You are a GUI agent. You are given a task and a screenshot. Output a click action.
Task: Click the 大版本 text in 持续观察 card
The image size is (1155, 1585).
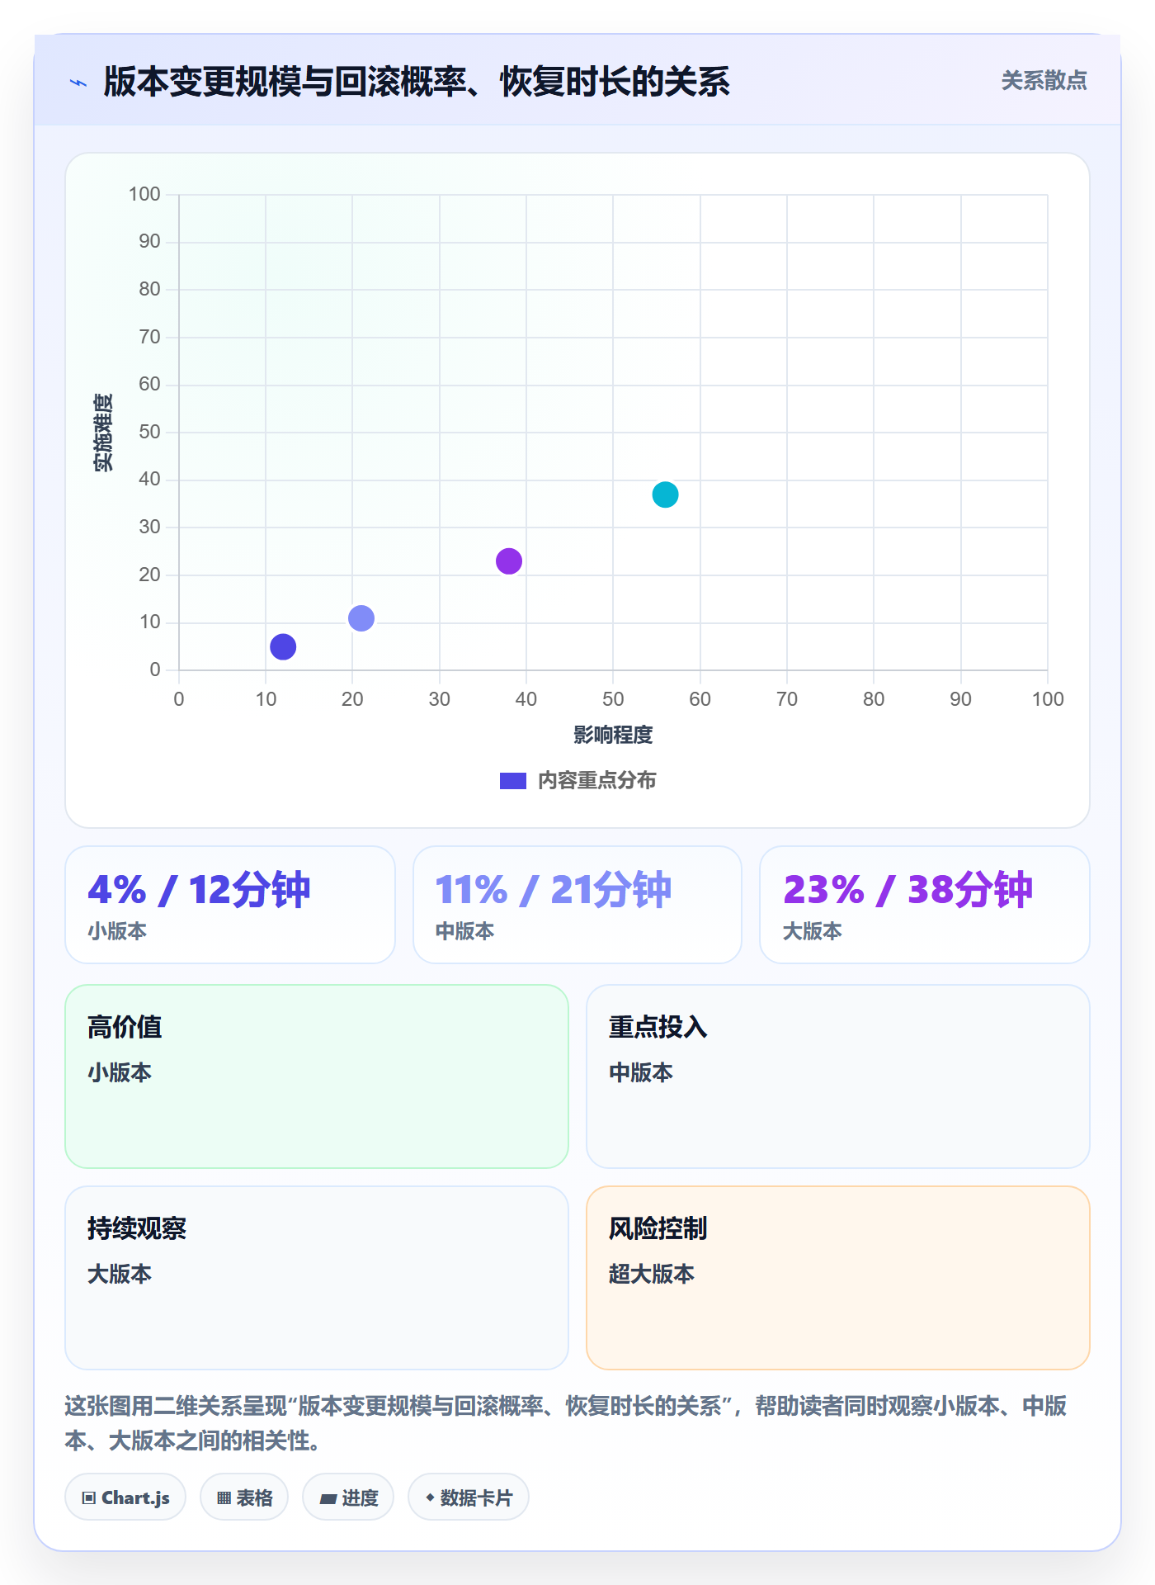click(120, 1274)
